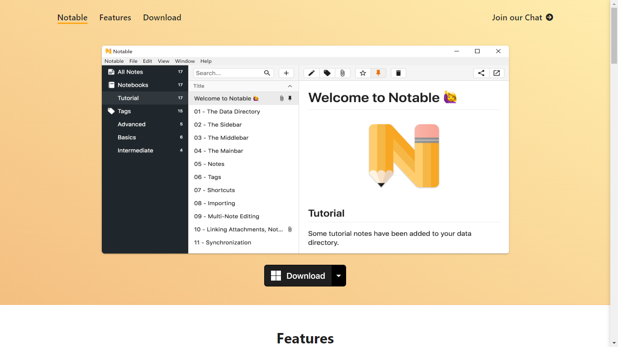The width and height of the screenshot is (618, 347).
Task: Toggle the orange pin note button
Action: click(x=378, y=73)
